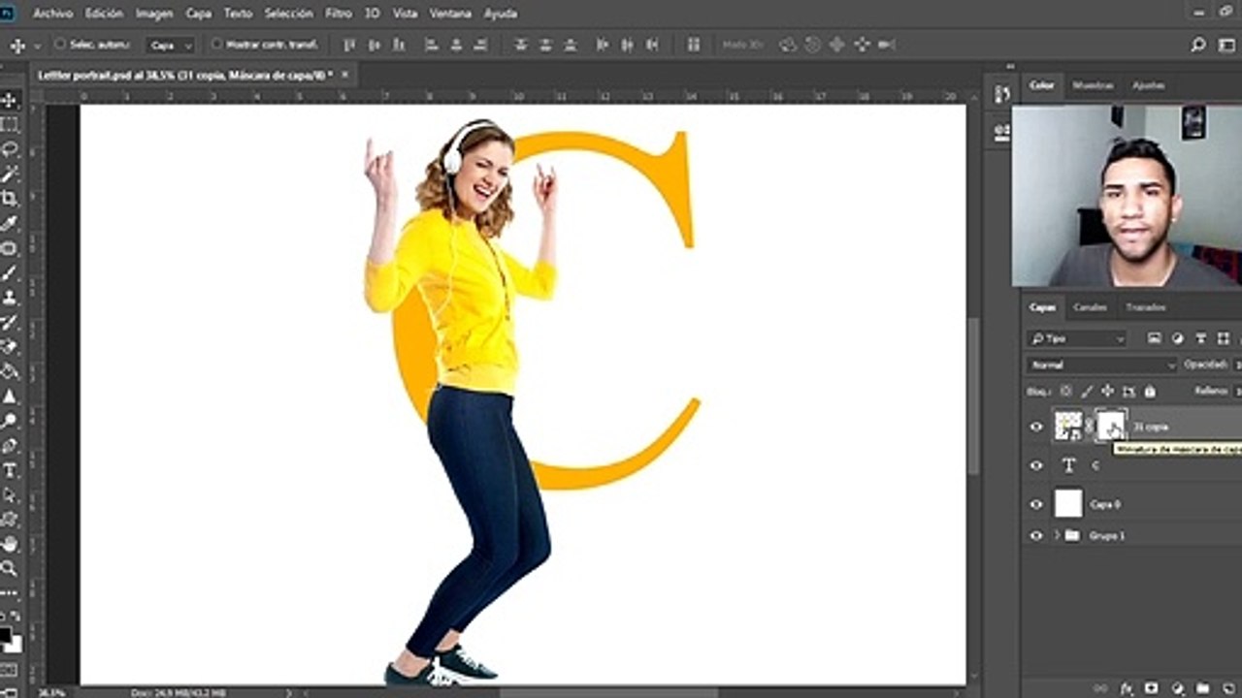Open the workspace switcher icon
The width and height of the screenshot is (1242, 698).
coord(1226,45)
